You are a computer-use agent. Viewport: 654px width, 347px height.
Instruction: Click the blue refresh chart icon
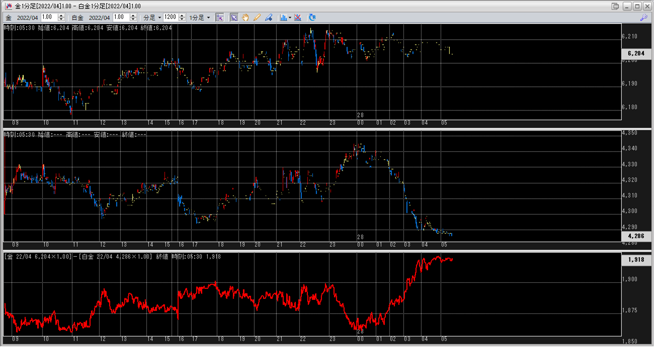click(312, 18)
